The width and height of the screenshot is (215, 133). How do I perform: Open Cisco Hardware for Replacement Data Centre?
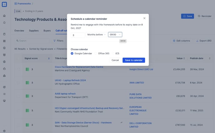[x=79, y=67]
